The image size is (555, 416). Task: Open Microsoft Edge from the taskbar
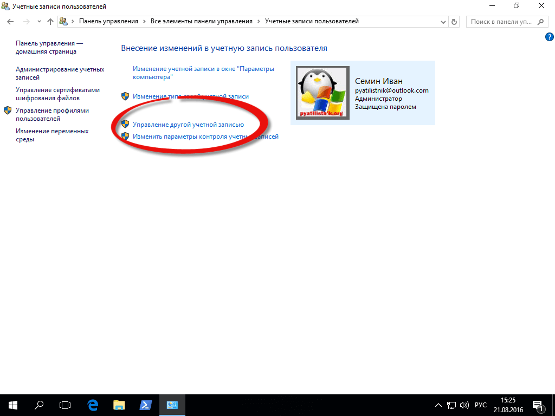[x=93, y=405]
